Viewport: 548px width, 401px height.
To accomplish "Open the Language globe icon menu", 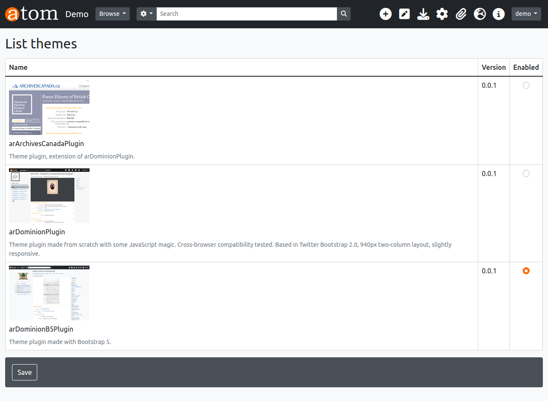I will point(479,14).
